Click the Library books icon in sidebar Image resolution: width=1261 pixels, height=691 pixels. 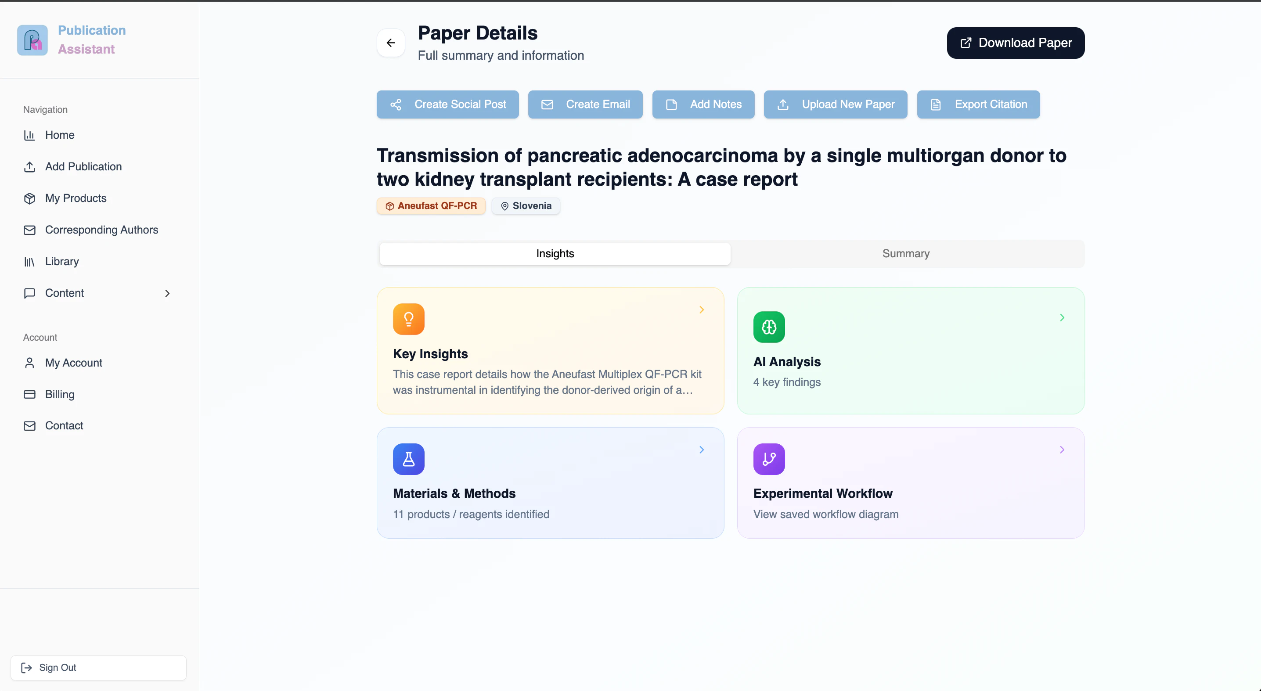tap(29, 262)
